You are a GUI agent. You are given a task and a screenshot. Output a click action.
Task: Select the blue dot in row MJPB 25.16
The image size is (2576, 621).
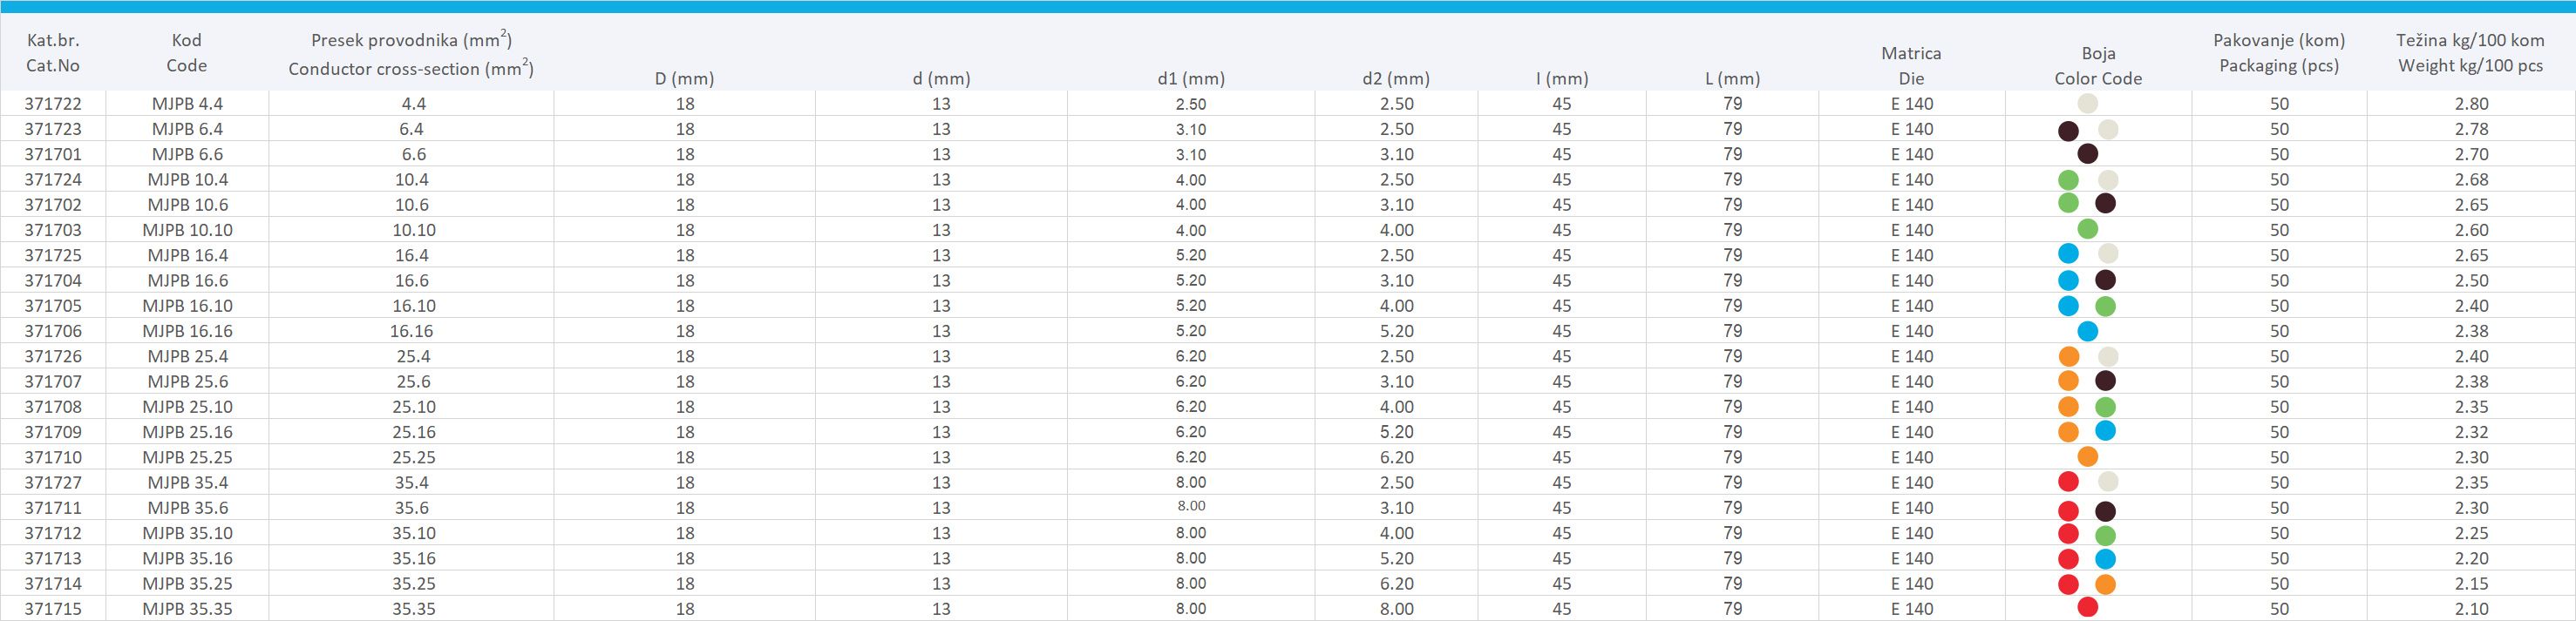coord(2105,431)
